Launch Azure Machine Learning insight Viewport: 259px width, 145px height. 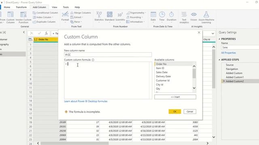point(206,17)
